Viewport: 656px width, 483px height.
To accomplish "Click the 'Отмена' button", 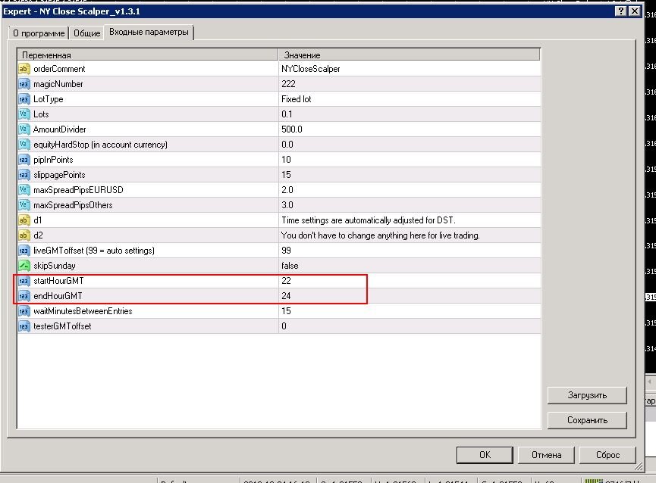I will point(546,455).
